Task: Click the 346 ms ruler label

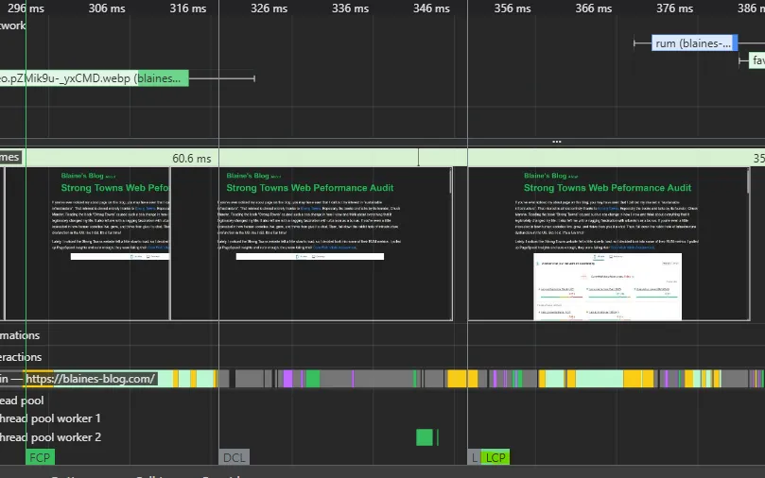Action: pos(431,9)
